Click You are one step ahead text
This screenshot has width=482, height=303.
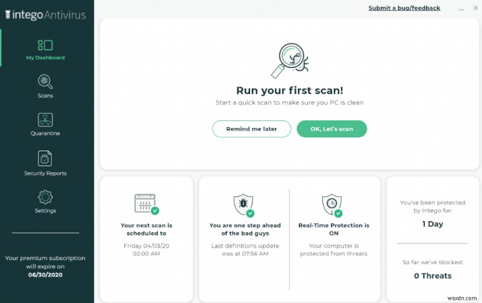click(245, 230)
